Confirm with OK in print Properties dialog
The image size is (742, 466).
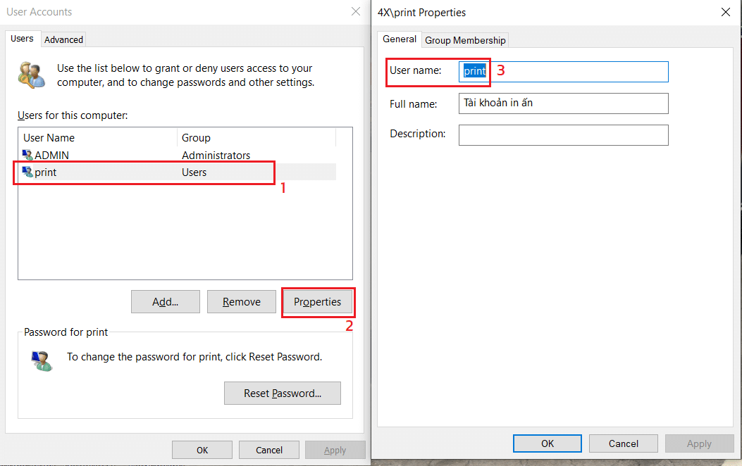(547, 443)
